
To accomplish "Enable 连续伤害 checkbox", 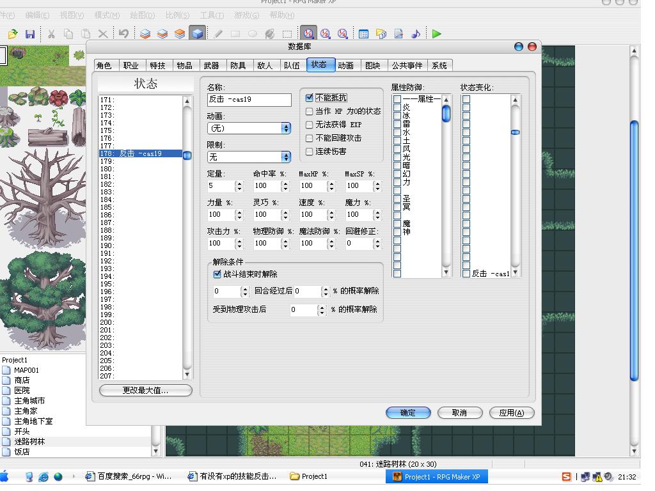I will click(309, 152).
